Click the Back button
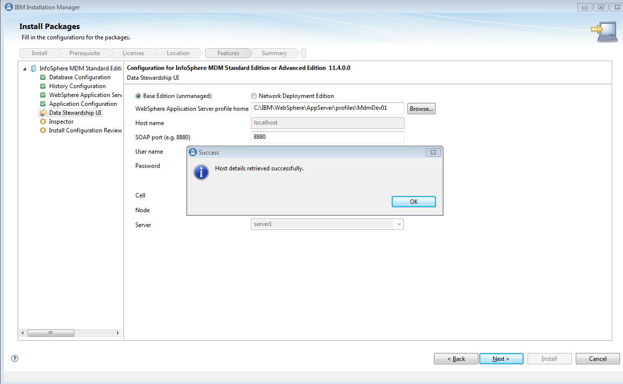The width and height of the screenshot is (623, 384). pos(456,359)
